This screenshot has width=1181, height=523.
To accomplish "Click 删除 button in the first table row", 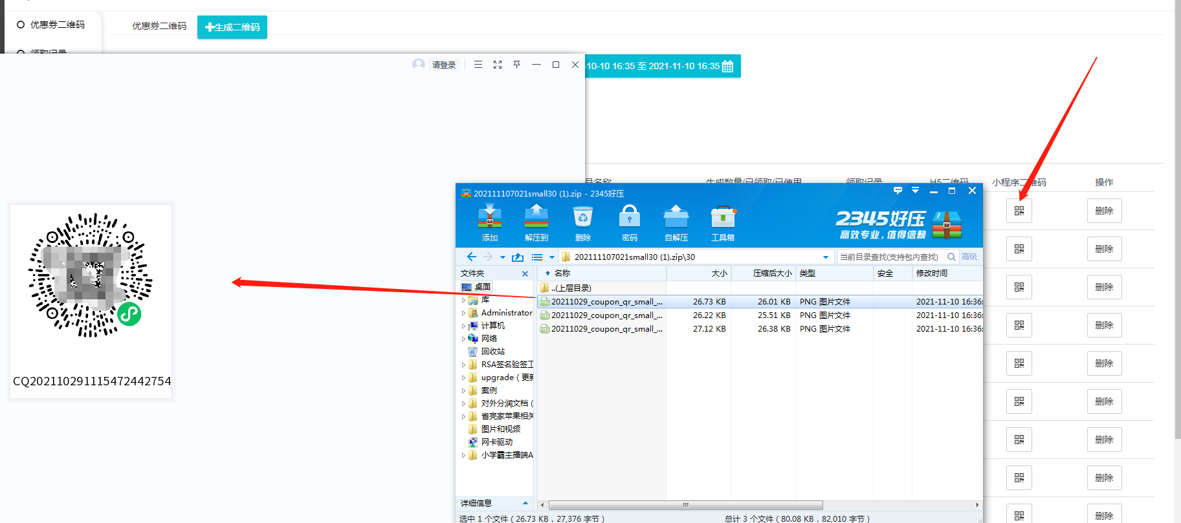I will pyautogui.click(x=1103, y=211).
